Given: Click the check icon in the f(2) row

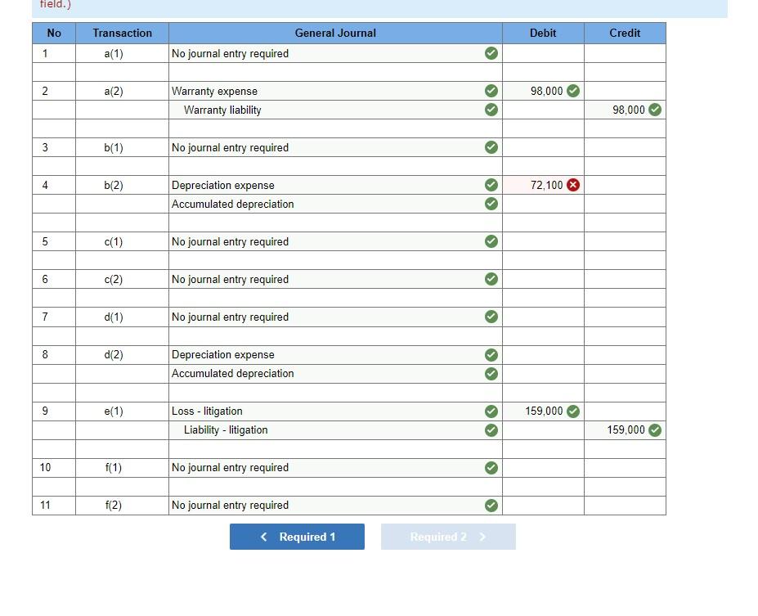Looking at the screenshot, I should pos(491,506).
